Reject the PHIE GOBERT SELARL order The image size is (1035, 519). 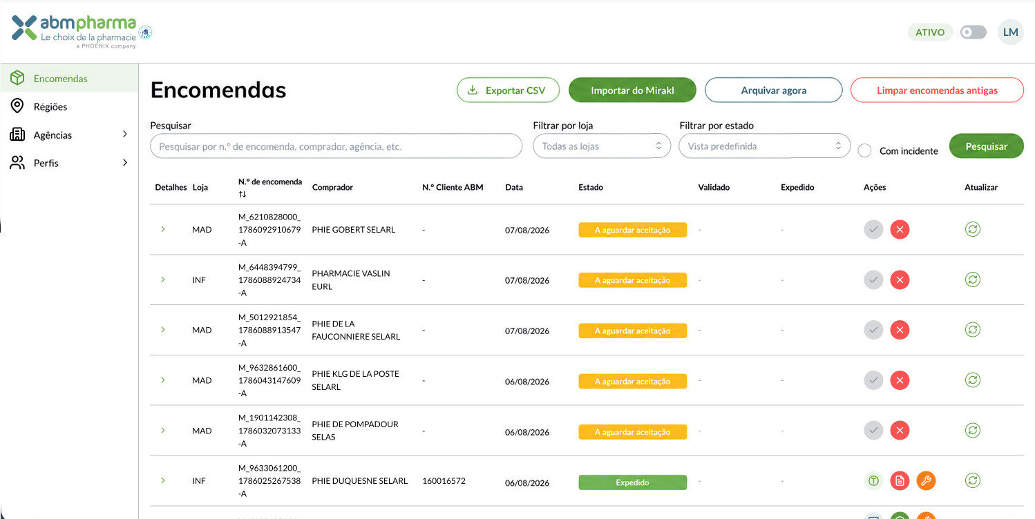point(900,230)
